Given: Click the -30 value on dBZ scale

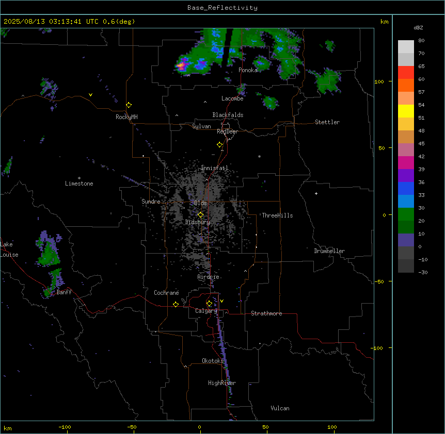Looking at the screenshot, I should point(423,272).
